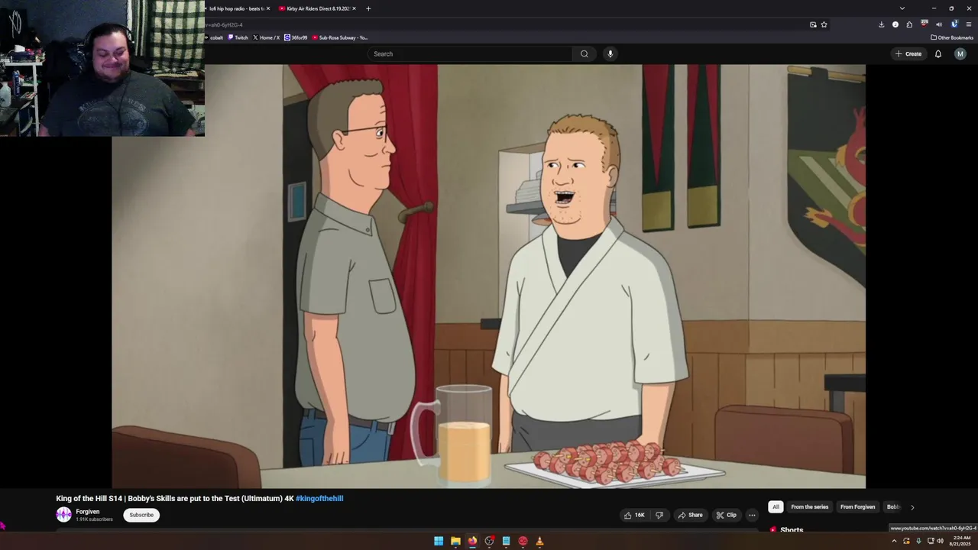Image resolution: width=978 pixels, height=550 pixels.
Task: Open more actions three-dot menu
Action: [752, 515]
